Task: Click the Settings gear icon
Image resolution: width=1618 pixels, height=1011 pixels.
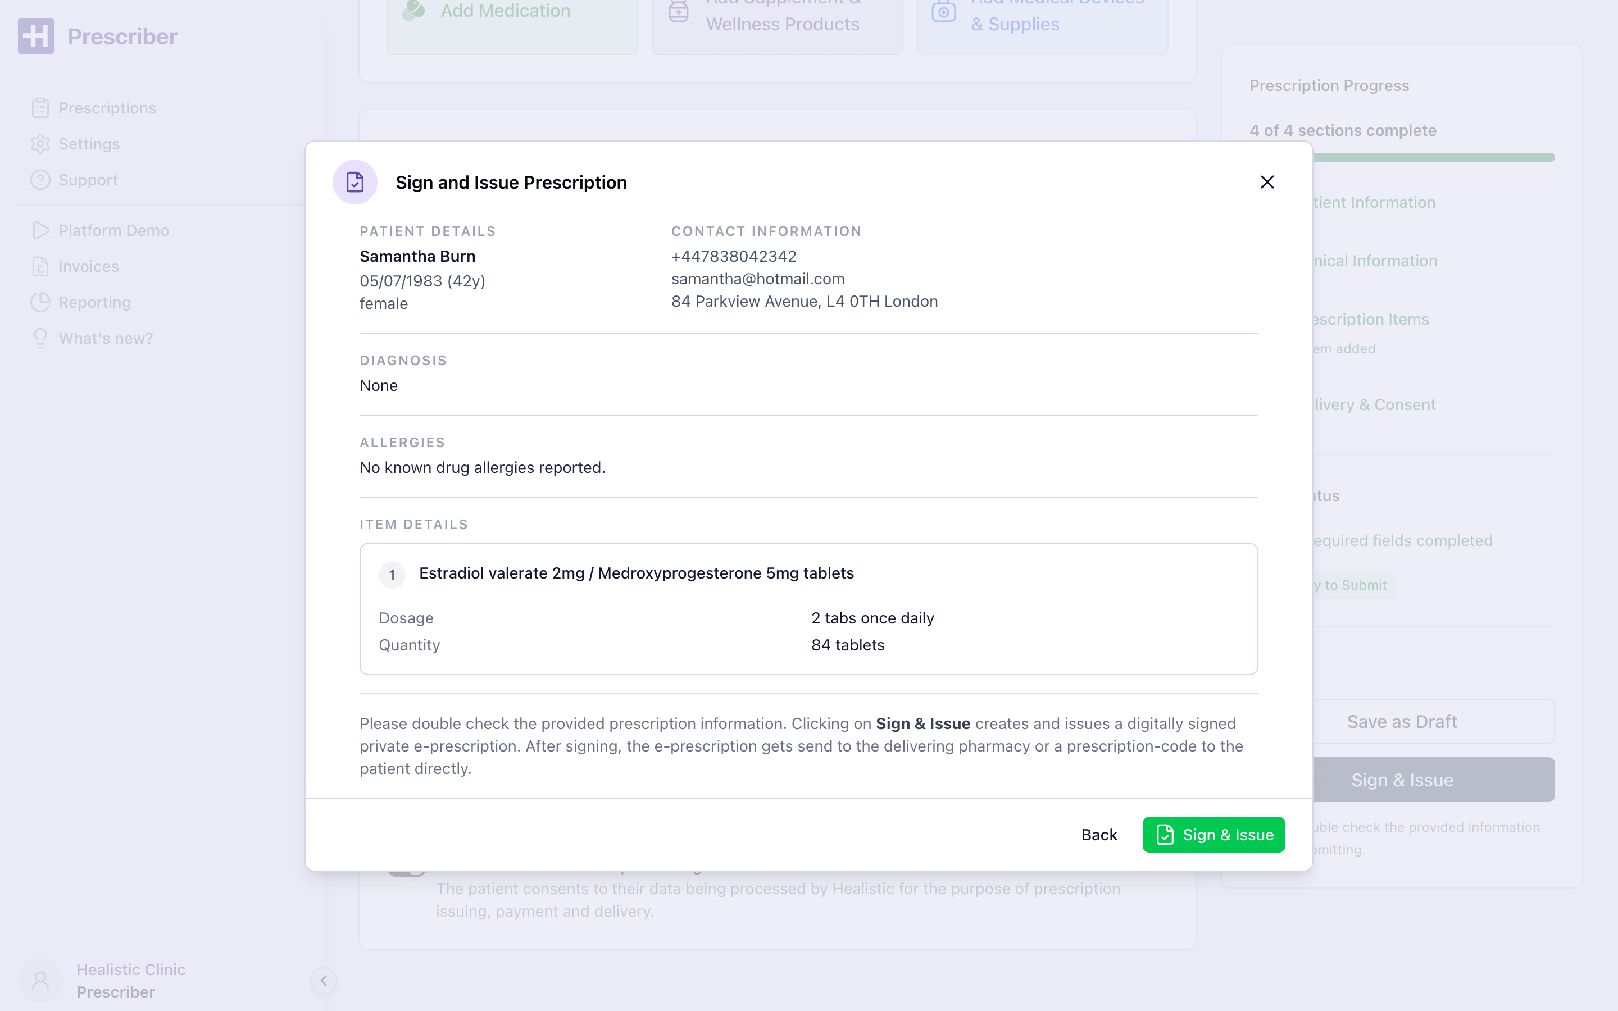Action: coord(40,144)
